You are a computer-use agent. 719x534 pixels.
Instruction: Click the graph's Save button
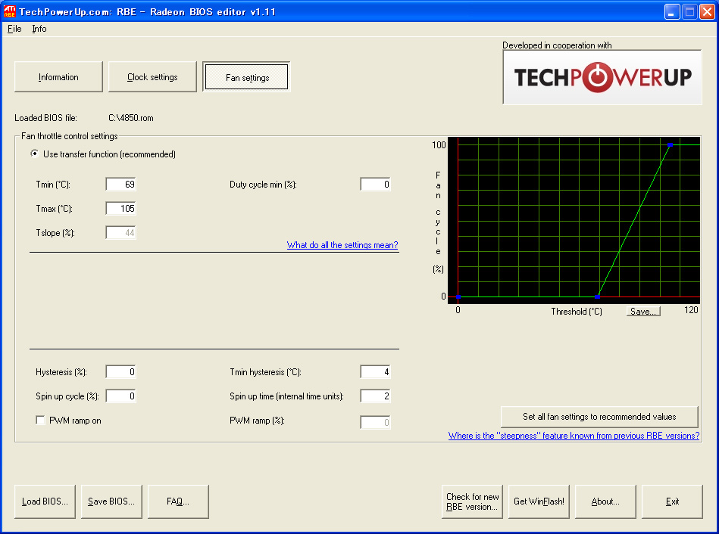pos(643,312)
